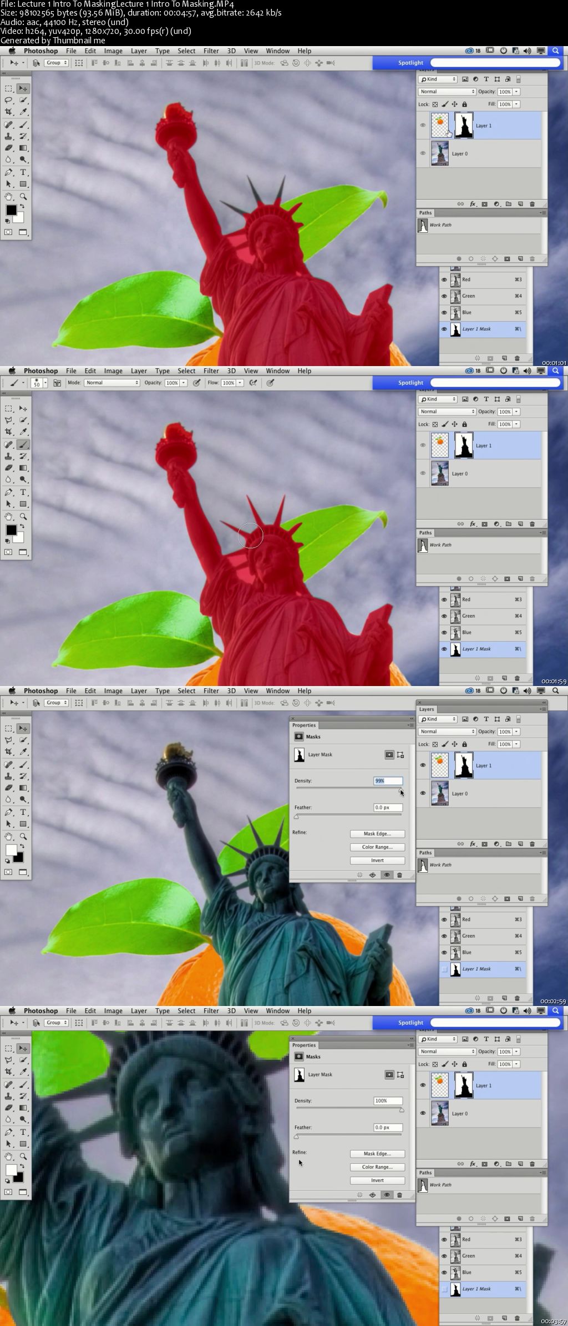The image size is (568, 1326).
Task: Toggle Red channel visibility in the 00:01:01 frame
Action: (444, 279)
